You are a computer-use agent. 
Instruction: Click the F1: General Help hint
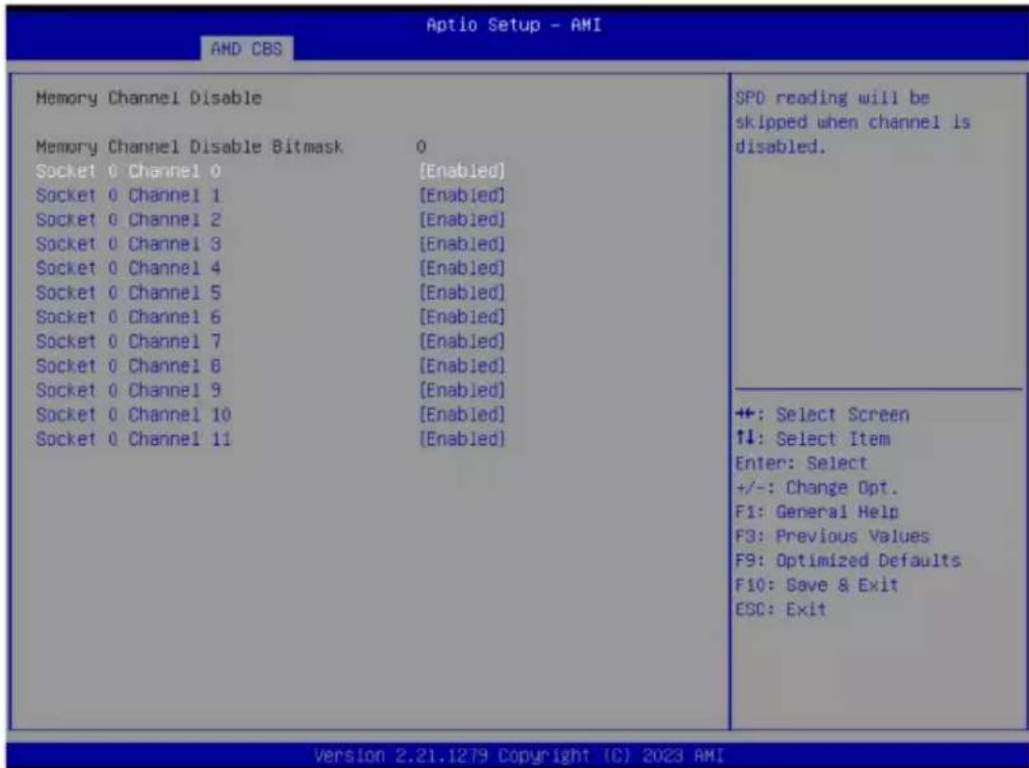tap(817, 512)
